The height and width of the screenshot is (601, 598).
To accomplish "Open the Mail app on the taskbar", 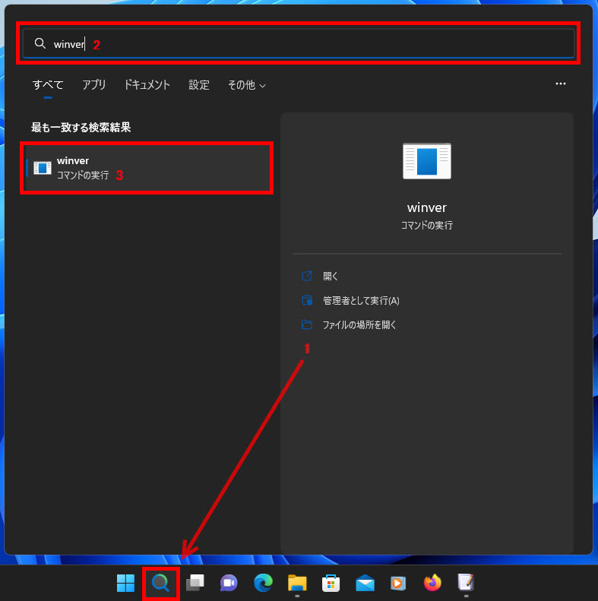I will (x=365, y=583).
